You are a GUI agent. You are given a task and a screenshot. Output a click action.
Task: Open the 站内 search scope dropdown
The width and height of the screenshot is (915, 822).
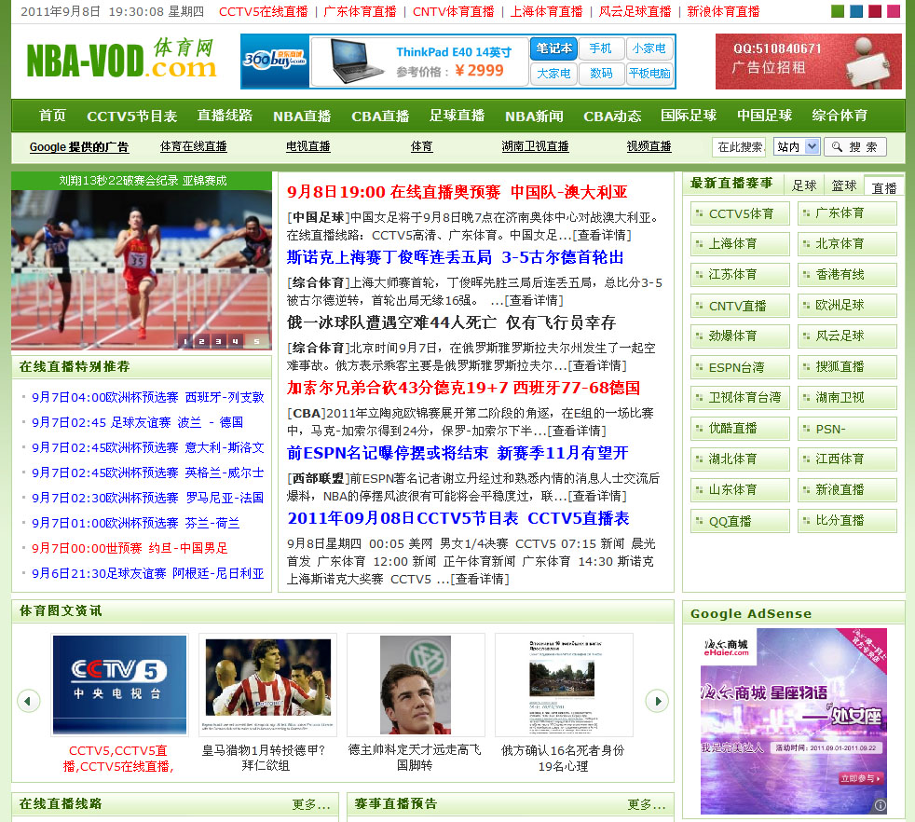tap(797, 146)
